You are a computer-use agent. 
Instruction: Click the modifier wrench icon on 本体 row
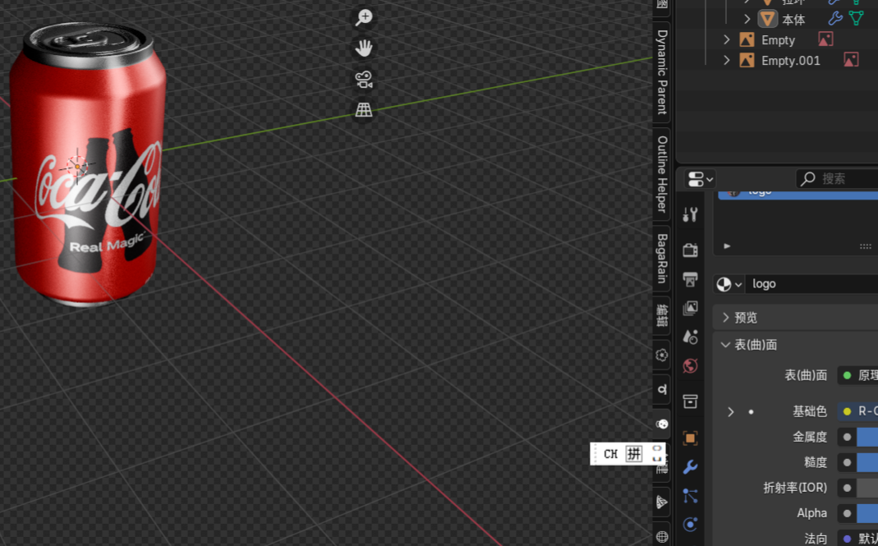(x=835, y=19)
